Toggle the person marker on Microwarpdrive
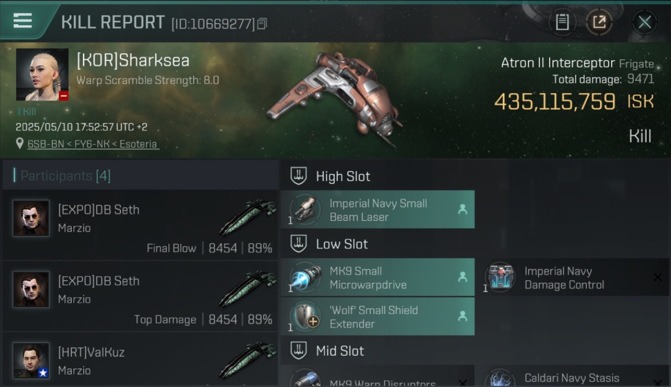 [x=462, y=278]
